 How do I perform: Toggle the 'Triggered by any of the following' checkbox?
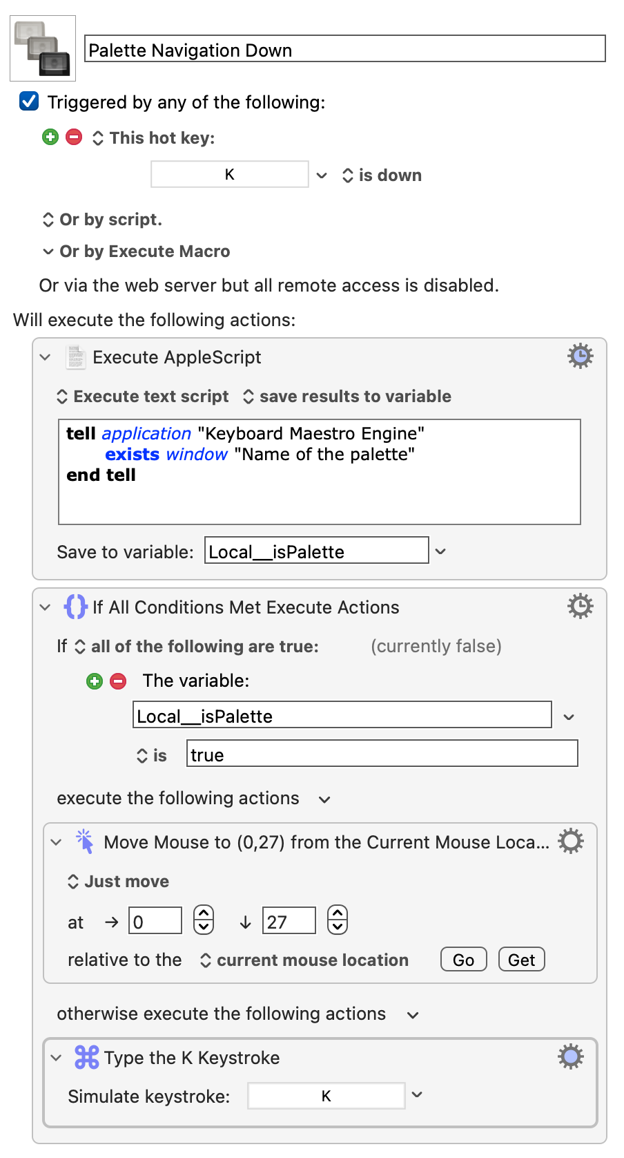coord(29,102)
